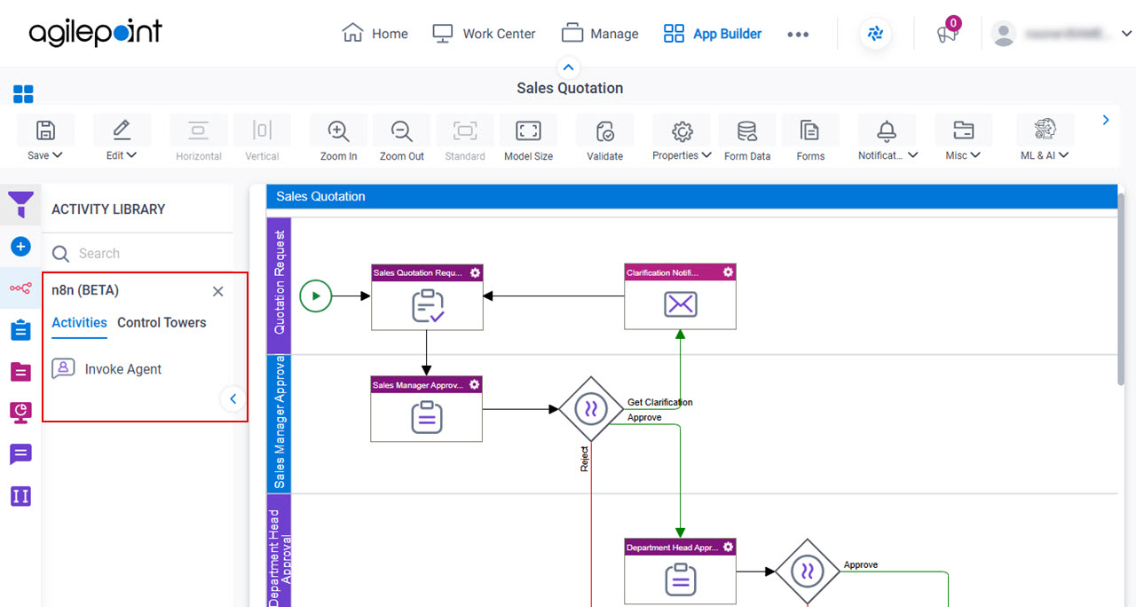1136x607 pixels.
Task: Run the Validate tool
Action: click(604, 140)
